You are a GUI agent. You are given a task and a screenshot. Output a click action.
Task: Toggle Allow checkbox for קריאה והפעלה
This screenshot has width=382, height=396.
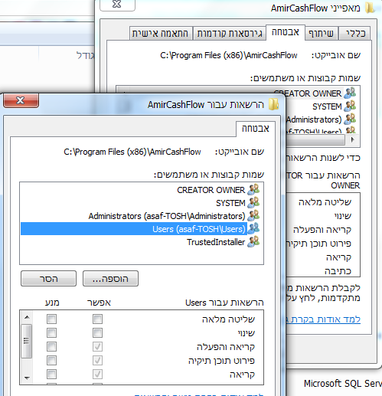97,347
